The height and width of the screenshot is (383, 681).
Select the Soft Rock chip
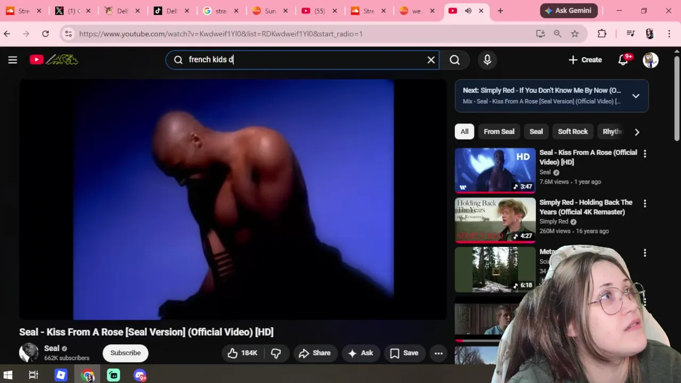tap(572, 131)
